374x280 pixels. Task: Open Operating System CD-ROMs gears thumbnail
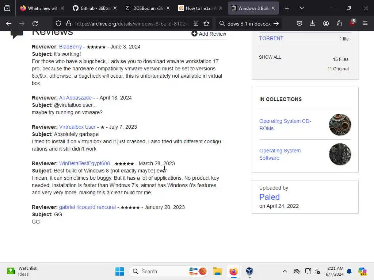(340, 125)
